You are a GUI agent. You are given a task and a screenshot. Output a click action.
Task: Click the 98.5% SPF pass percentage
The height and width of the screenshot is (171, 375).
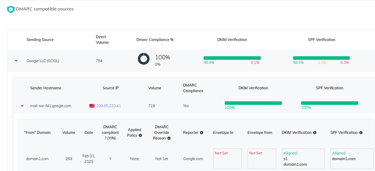[x=298, y=63]
